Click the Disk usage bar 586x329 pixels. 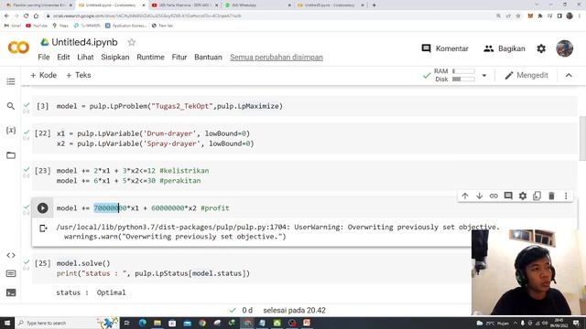pyautogui.click(x=463, y=80)
